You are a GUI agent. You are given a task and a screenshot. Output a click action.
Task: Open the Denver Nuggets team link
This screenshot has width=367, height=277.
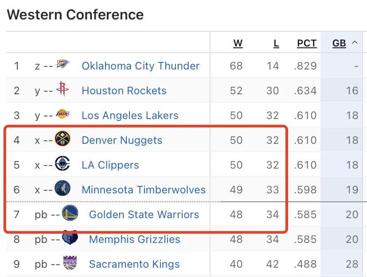pos(122,140)
